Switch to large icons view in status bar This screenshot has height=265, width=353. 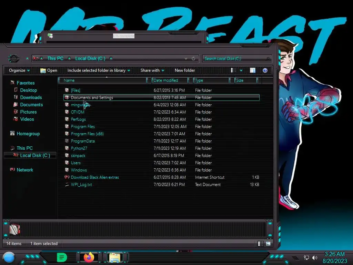(268, 244)
